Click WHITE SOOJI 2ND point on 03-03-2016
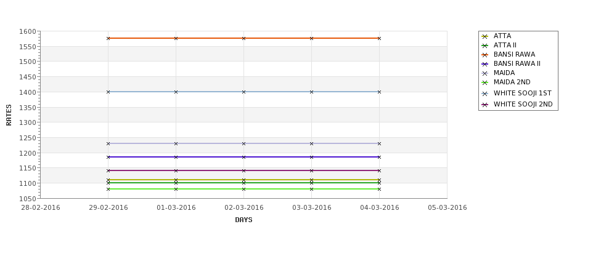Screen dimensions: 601x264 pos(312,170)
